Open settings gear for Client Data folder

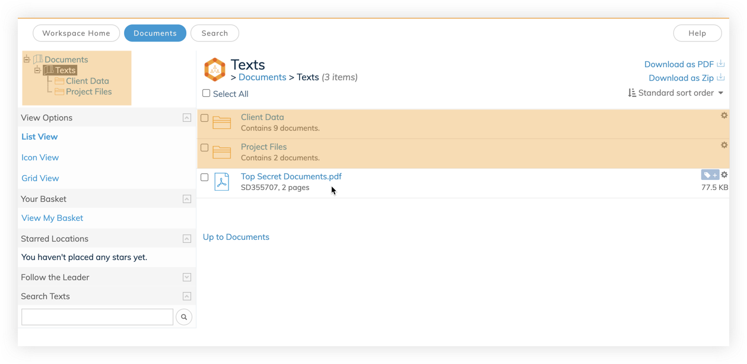[724, 115]
